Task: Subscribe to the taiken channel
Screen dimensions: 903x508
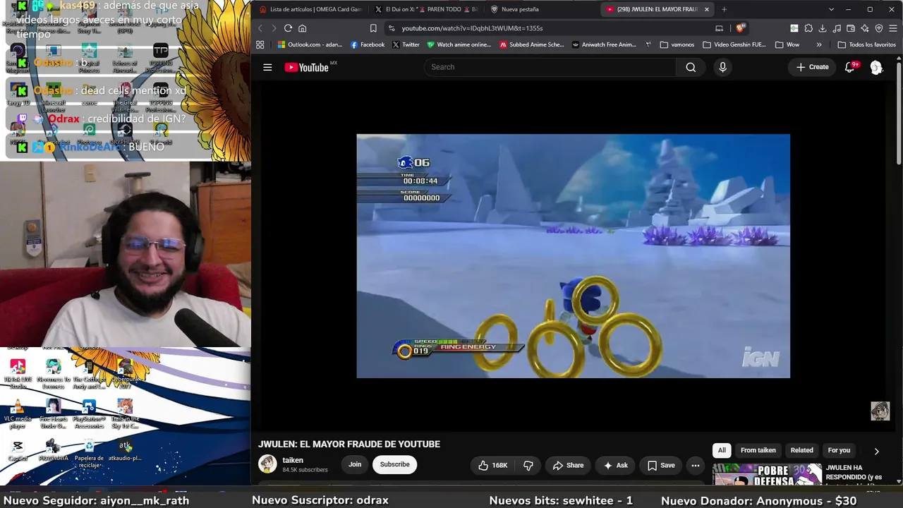Action: (394, 464)
